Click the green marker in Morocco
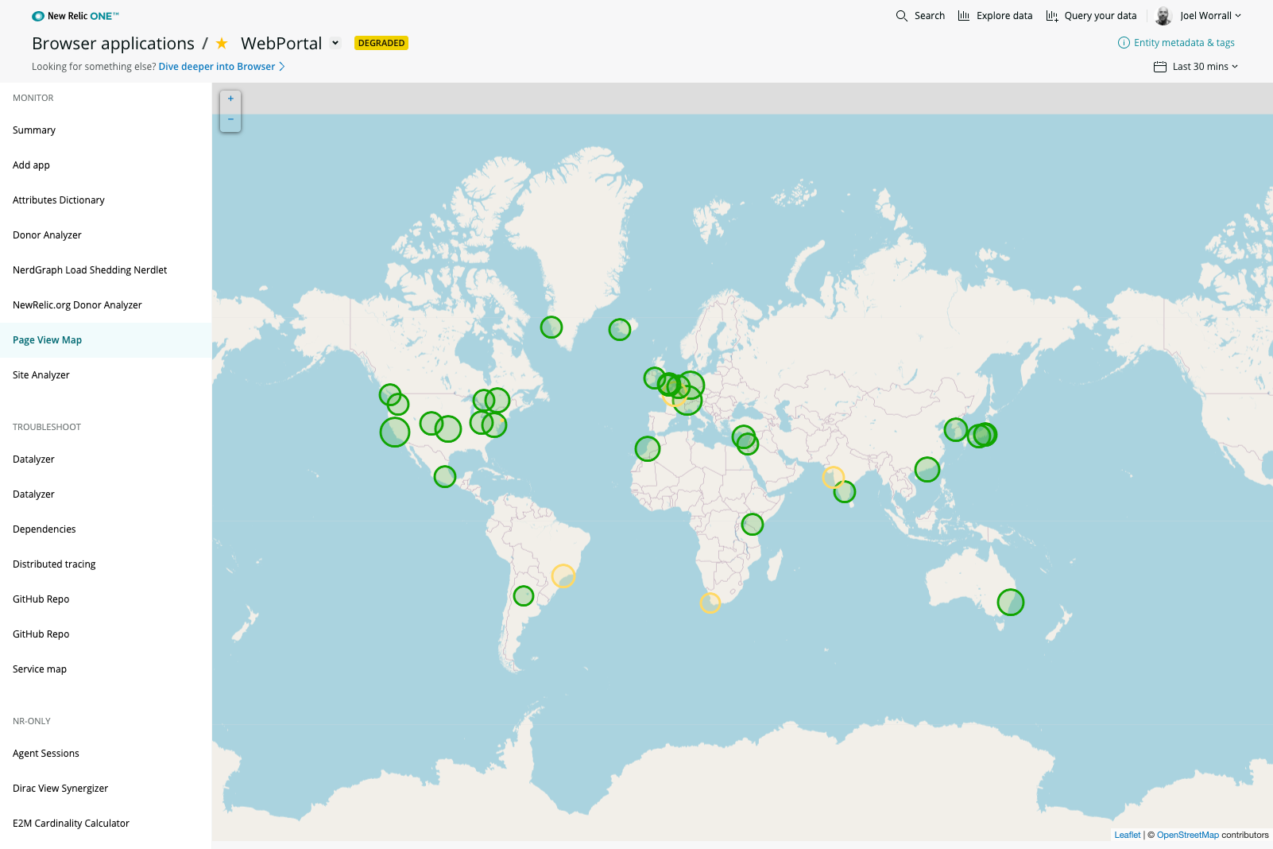 [x=648, y=449]
